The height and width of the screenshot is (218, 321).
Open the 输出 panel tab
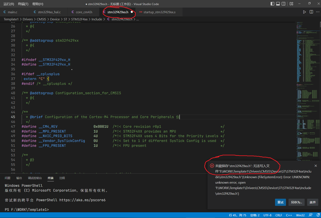pos(19,178)
